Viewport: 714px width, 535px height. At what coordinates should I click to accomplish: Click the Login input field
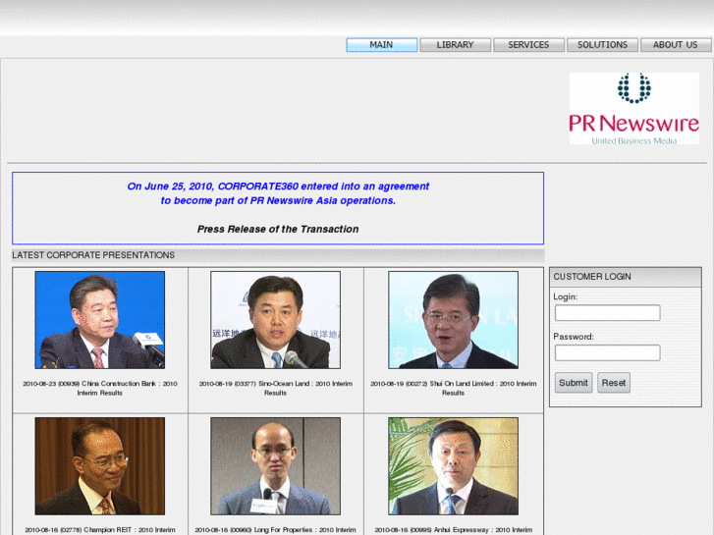[608, 313]
